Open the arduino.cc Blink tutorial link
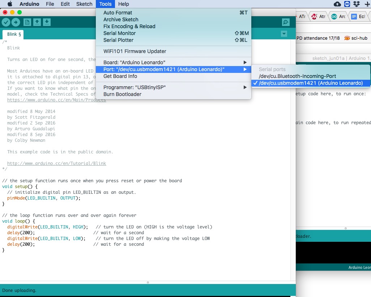 click(x=56, y=163)
